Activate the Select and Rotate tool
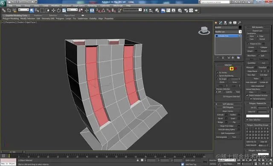 click(x=59, y=10)
